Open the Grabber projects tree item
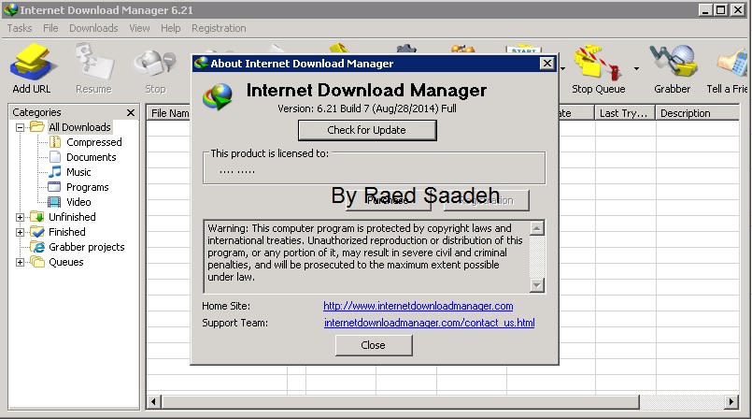 [x=86, y=247]
